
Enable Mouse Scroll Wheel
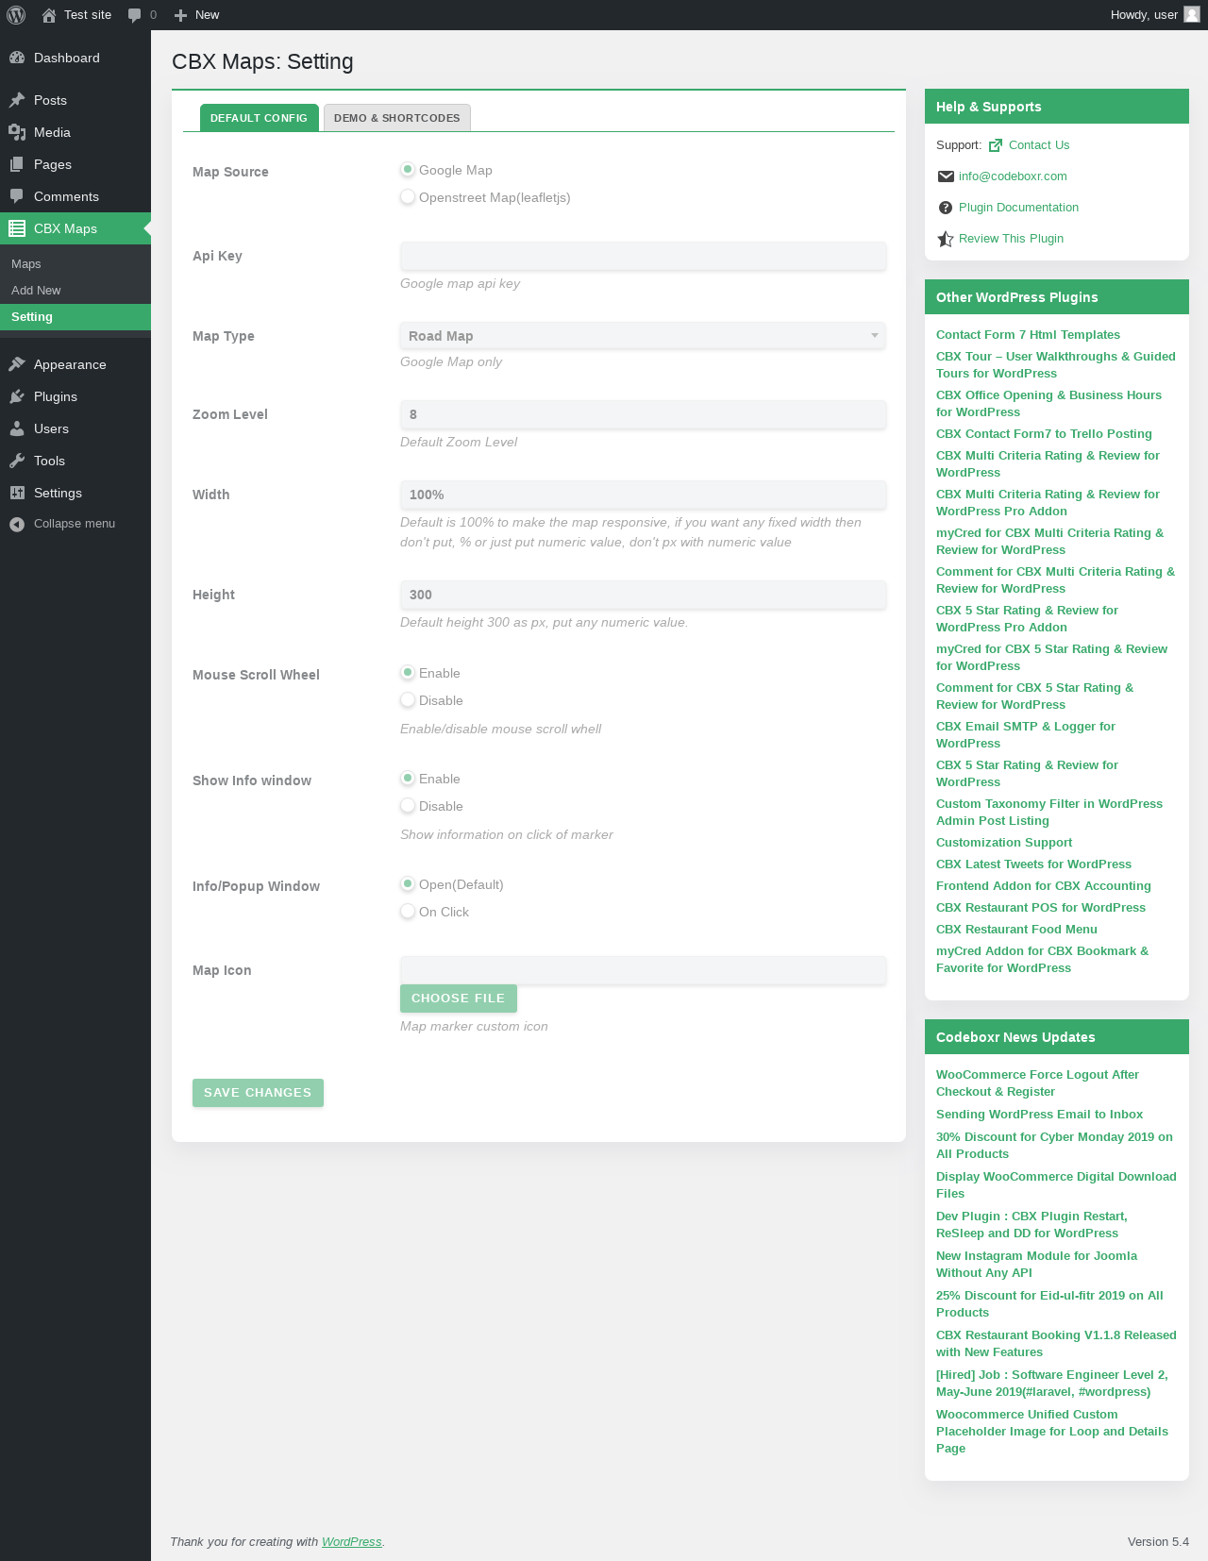[x=408, y=673]
